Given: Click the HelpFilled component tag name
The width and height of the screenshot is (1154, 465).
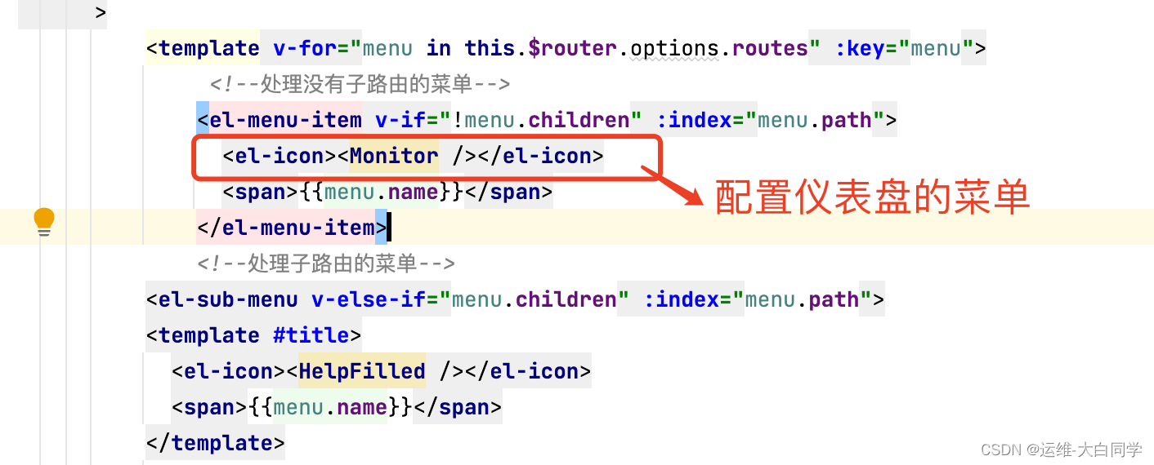Looking at the screenshot, I should pyautogui.click(x=362, y=371).
